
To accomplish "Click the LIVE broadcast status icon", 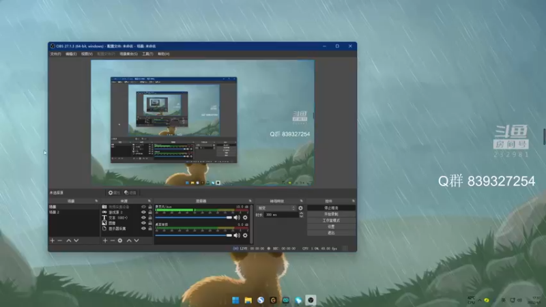I will [235, 248].
